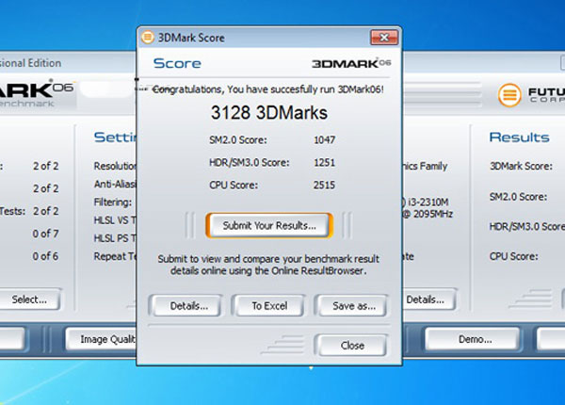Click the 3DMARK06 logo in score dialog

coord(351,63)
